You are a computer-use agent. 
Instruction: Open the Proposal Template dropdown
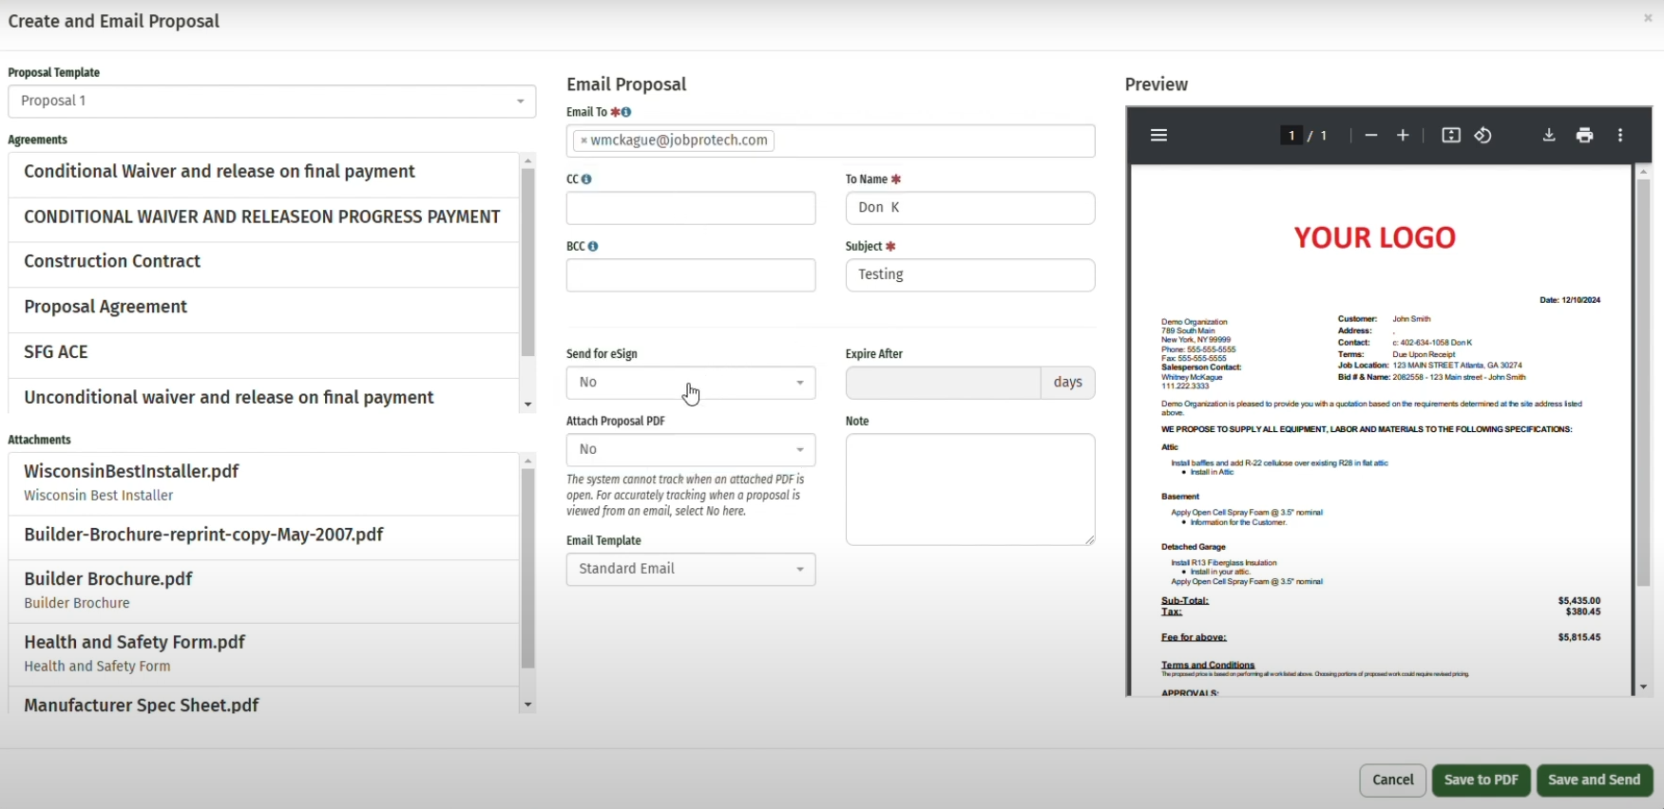(272, 102)
